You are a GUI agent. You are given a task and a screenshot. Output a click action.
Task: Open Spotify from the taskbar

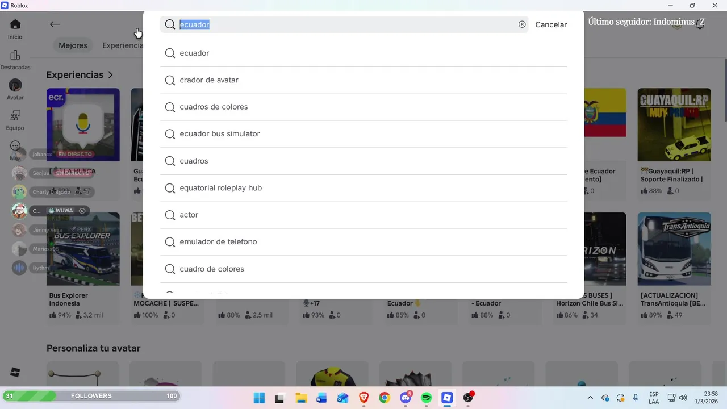427,398
